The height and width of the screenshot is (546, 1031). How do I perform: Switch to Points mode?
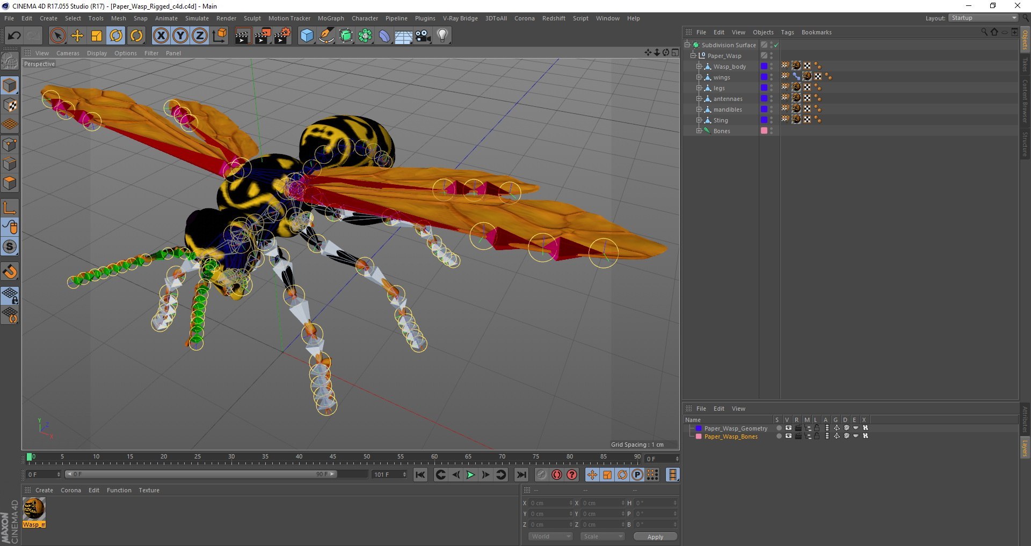(10, 144)
